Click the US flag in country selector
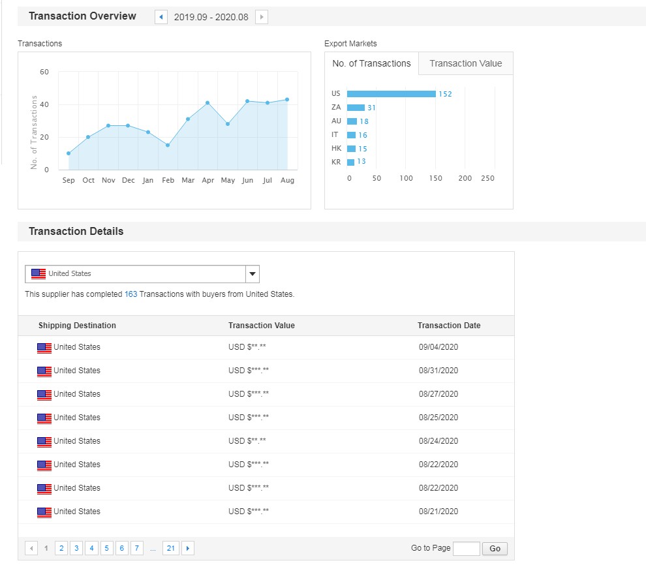This screenshot has height=567, width=646. click(x=38, y=274)
